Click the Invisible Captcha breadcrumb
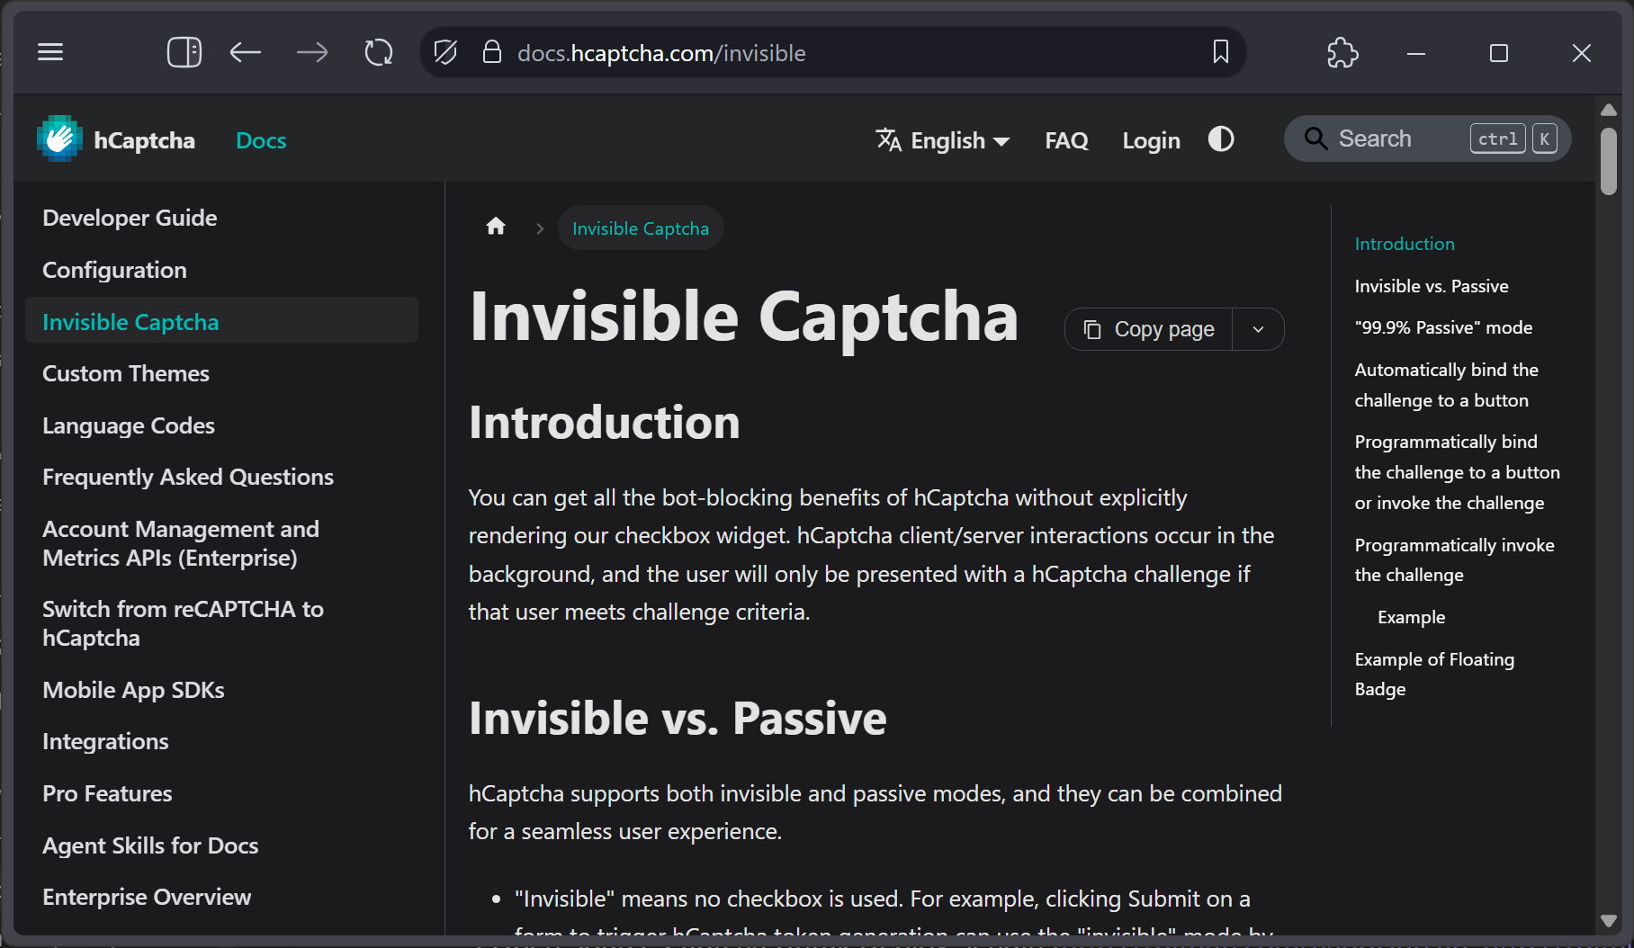The height and width of the screenshot is (948, 1634). pos(641,228)
